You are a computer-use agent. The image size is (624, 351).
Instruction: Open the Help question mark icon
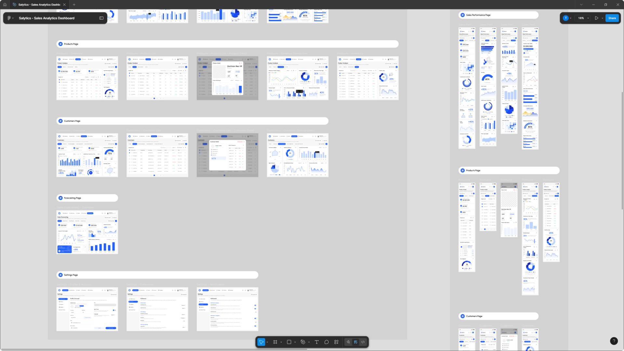click(614, 341)
